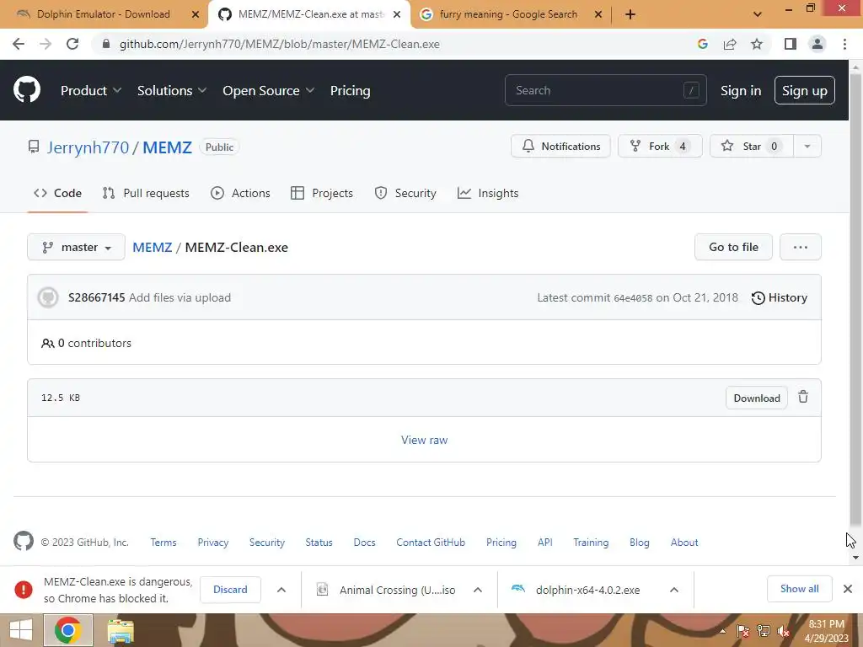Viewport: 863px width, 647px height.
Task: Click Sign up button
Action: [x=804, y=91]
